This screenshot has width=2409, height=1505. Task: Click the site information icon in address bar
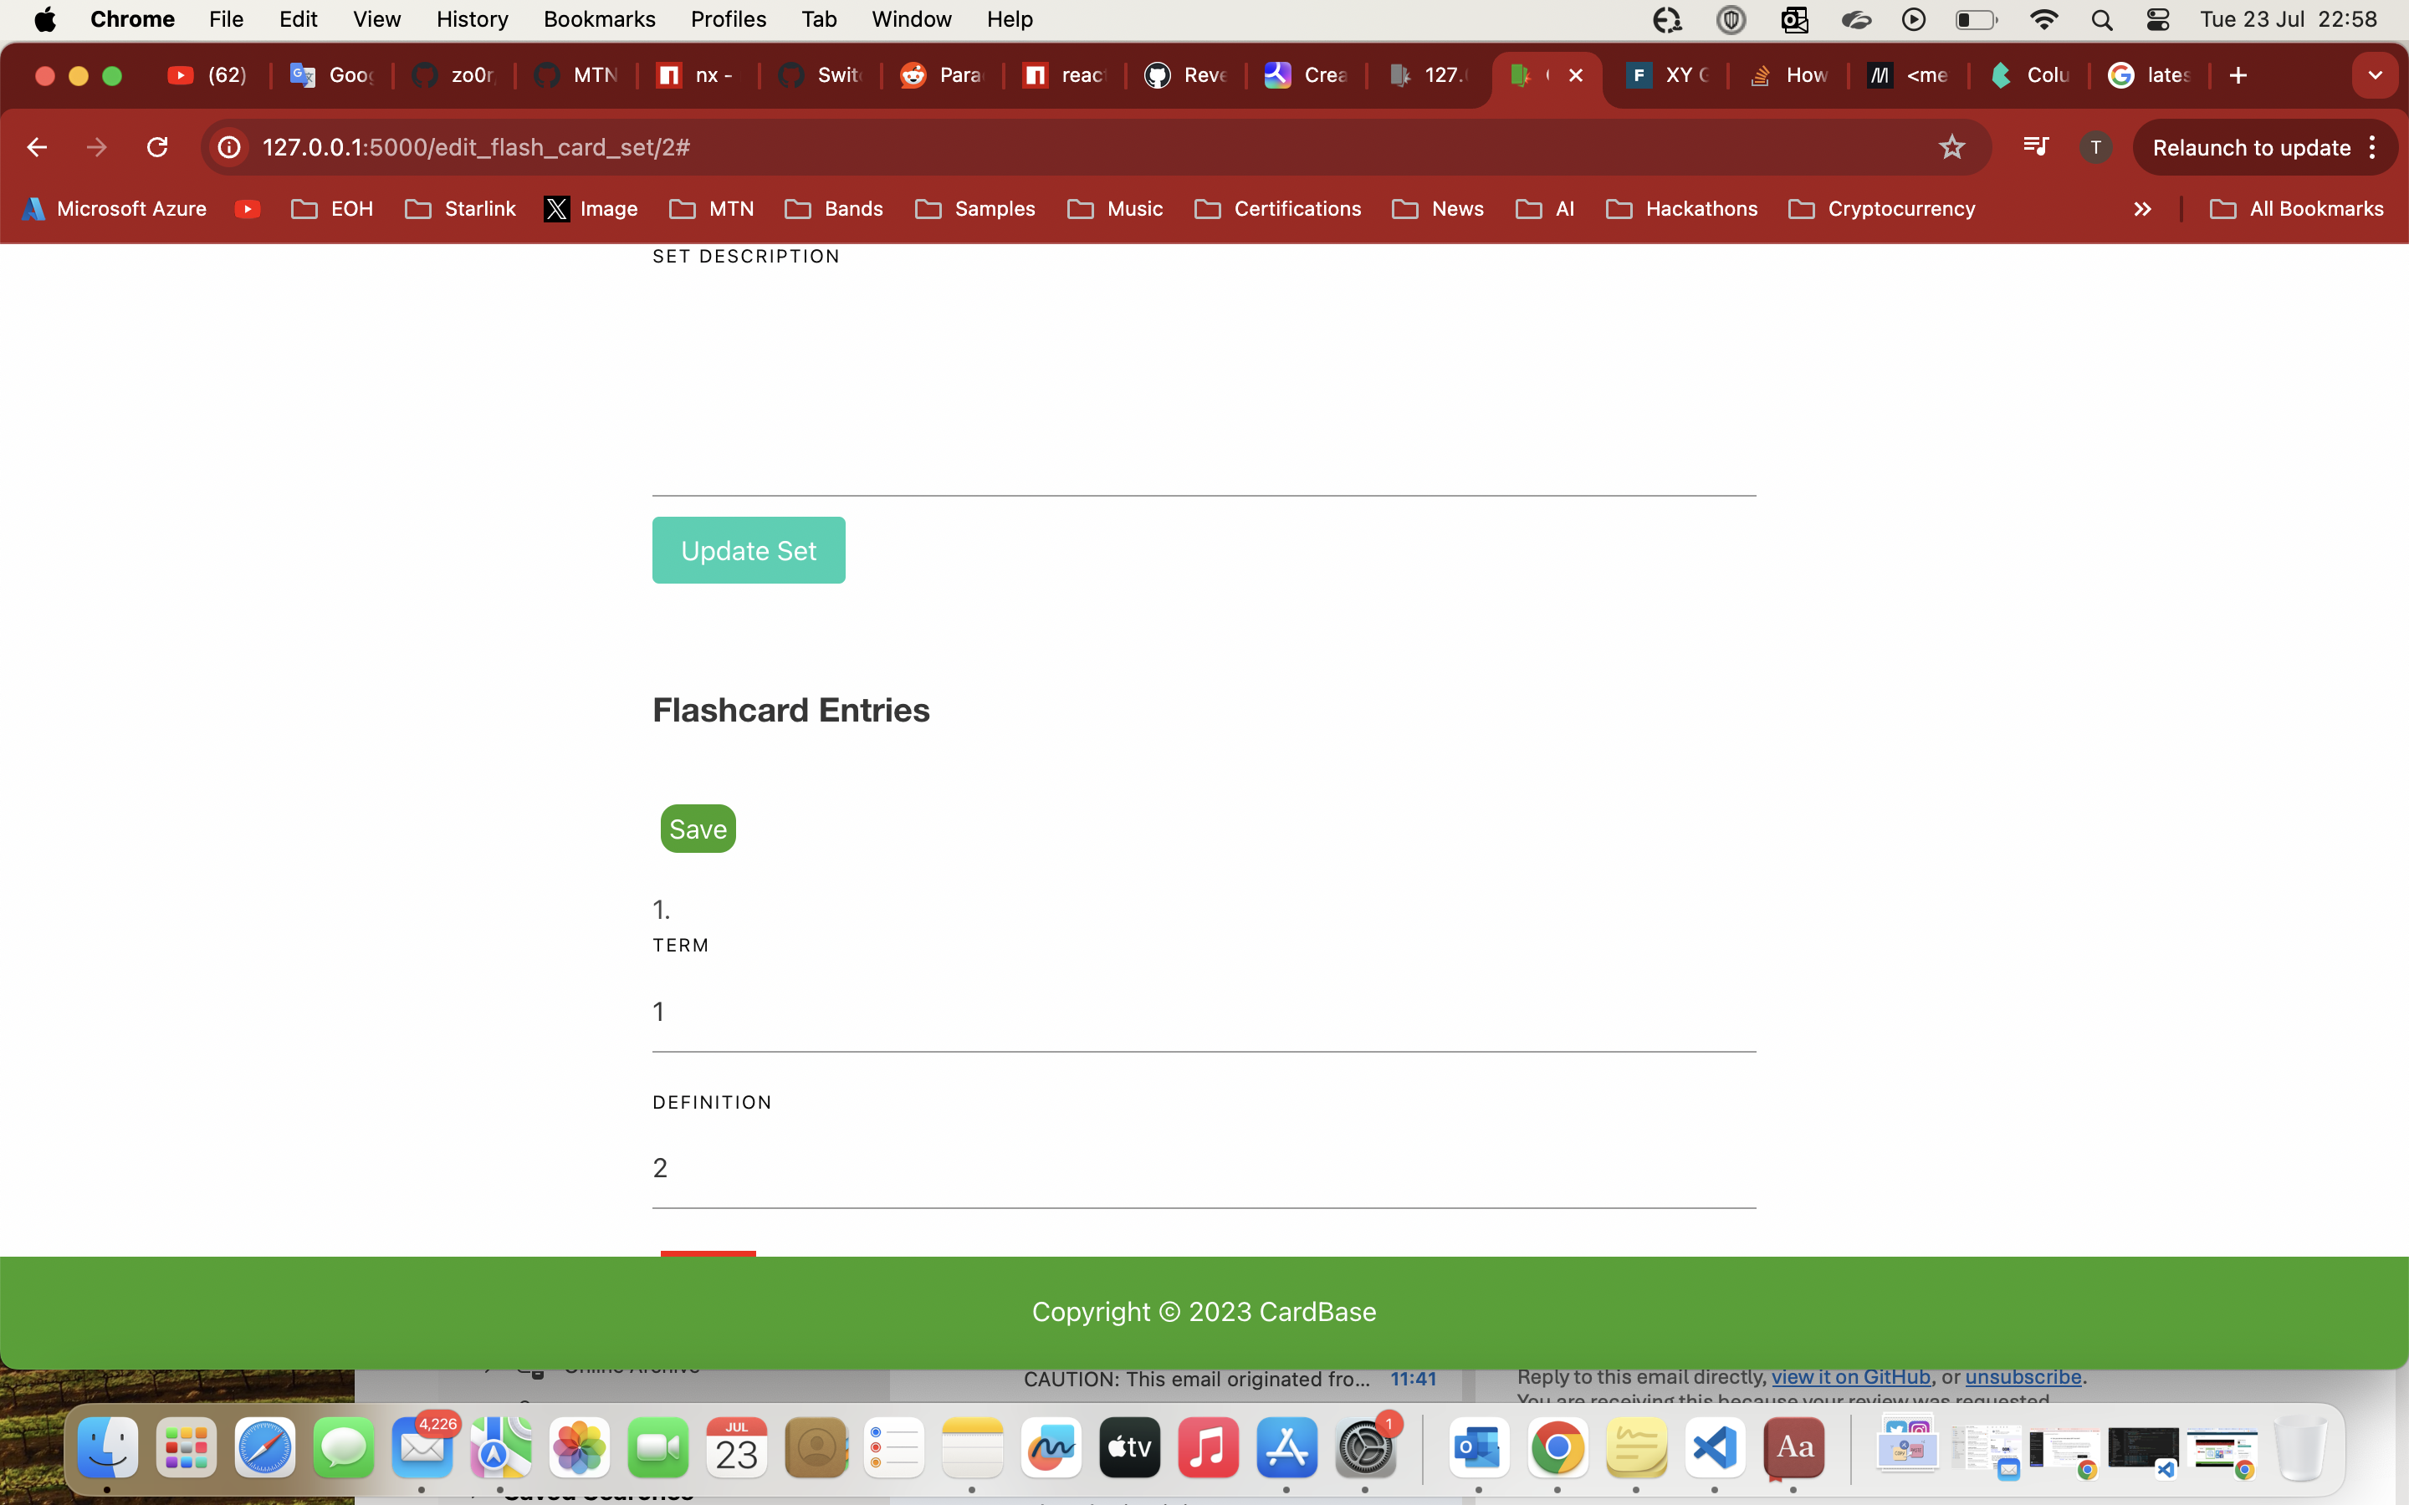229,147
